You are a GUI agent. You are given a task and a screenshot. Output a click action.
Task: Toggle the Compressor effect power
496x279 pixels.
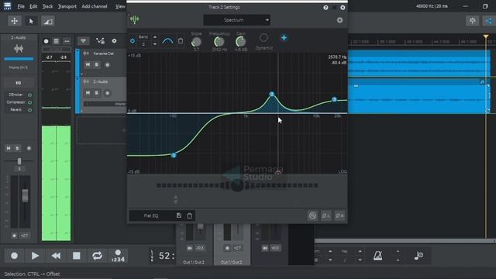click(29, 102)
